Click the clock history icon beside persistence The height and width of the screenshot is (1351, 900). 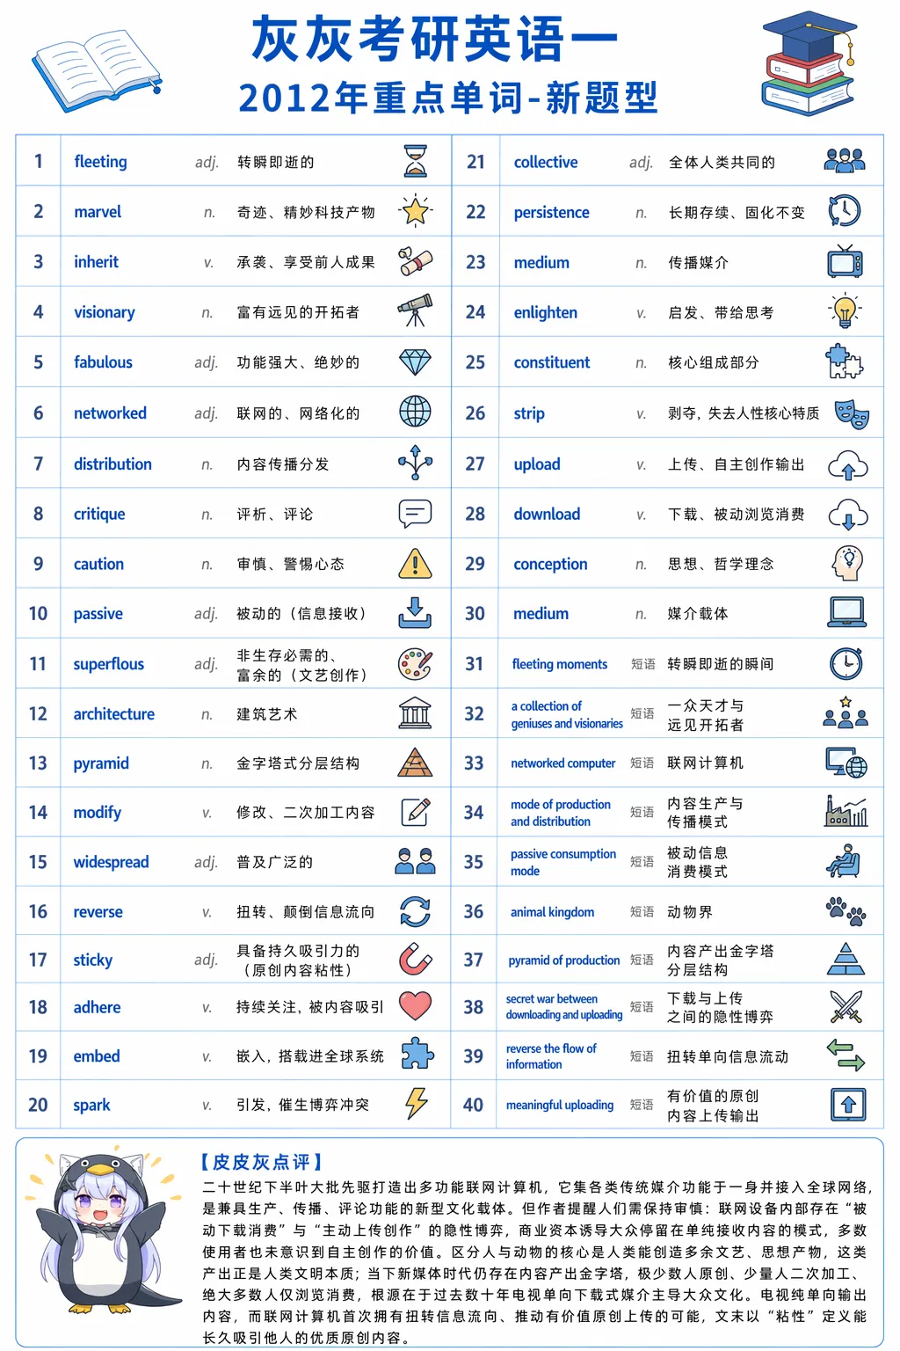845,211
